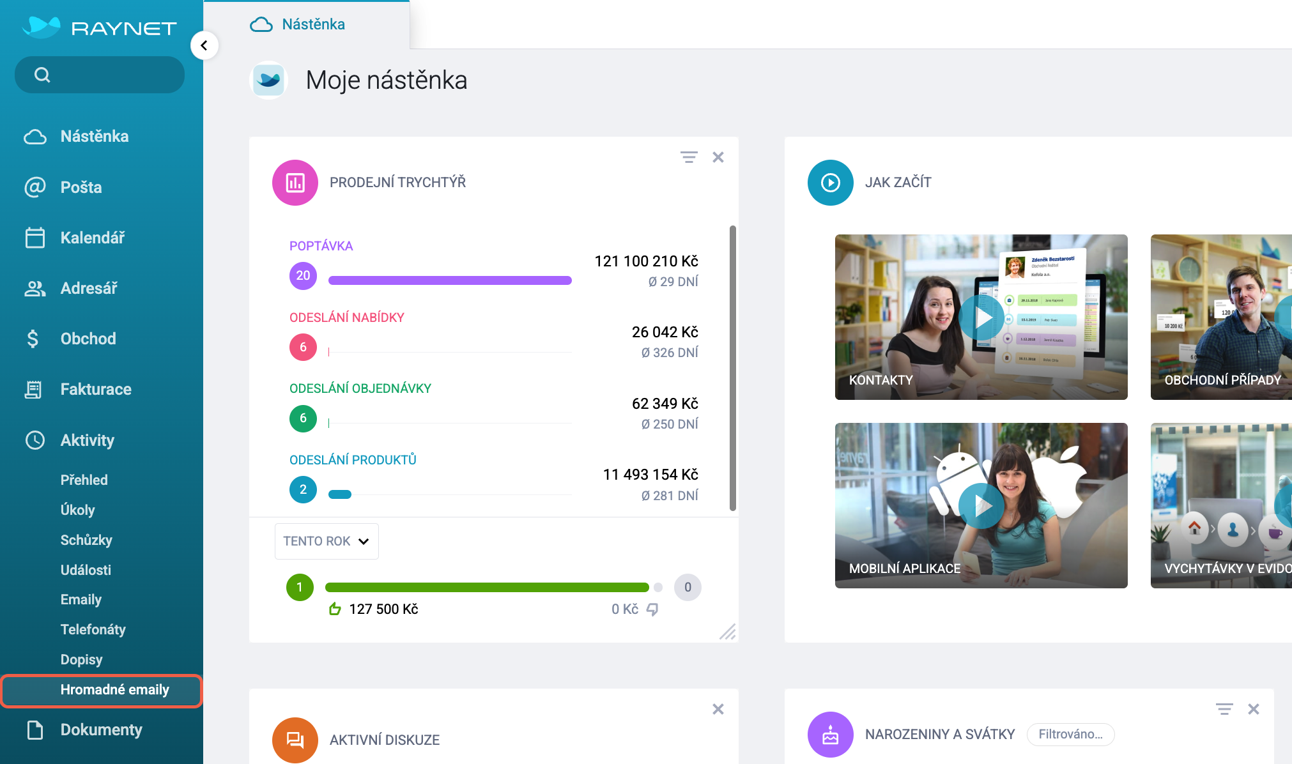
Task: Collapse the sidebar with the arrow button
Action: 204,45
